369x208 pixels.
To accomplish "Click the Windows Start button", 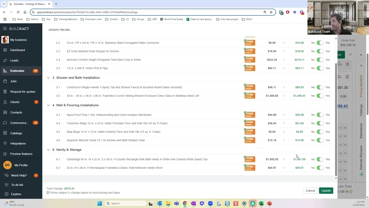I will (x=99, y=203).
